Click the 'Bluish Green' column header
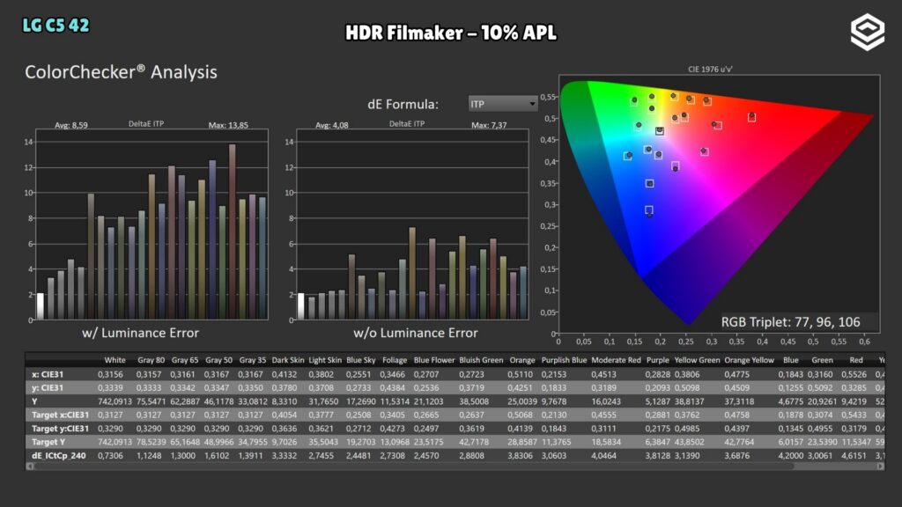The image size is (902, 507). coord(482,360)
